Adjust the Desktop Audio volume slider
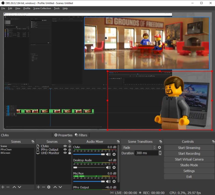The image size is (215, 195). [x=89, y=167]
